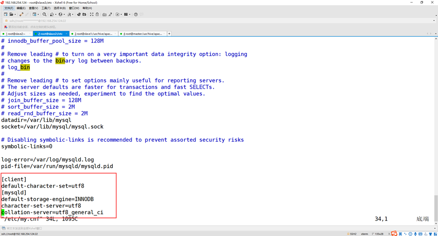Click the Layout panes icon

click(x=126, y=14)
